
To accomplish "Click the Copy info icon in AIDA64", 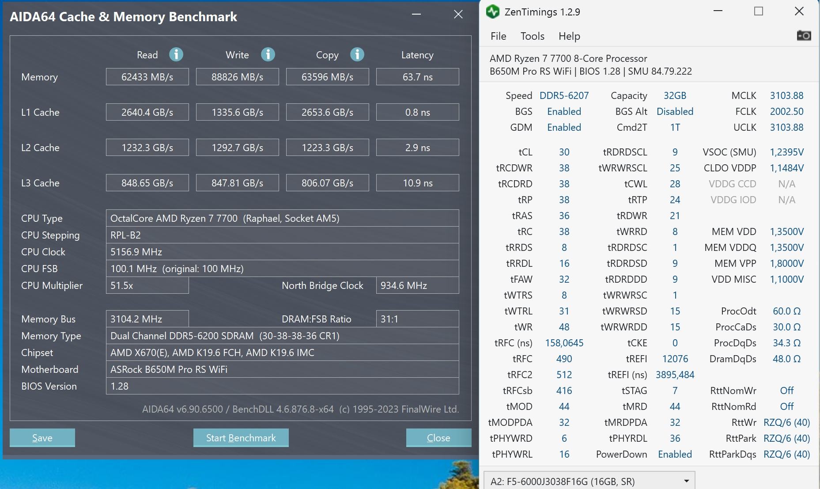I will (x=357, y=54).
